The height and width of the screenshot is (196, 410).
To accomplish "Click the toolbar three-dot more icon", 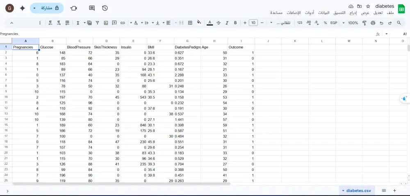I will click(40, 23).
